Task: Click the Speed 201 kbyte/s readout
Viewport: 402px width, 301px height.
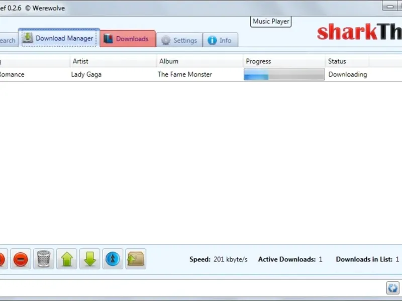Action: pyautogui.click(x=219, y=259)
